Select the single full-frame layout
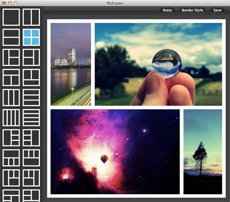 11,17
